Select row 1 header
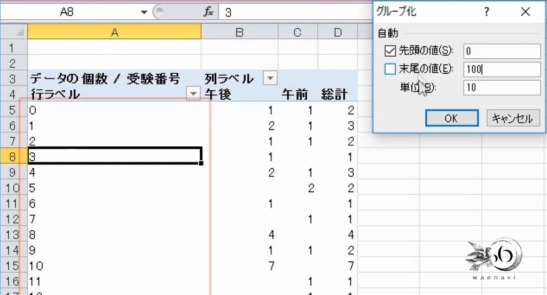 pos(13,47)
